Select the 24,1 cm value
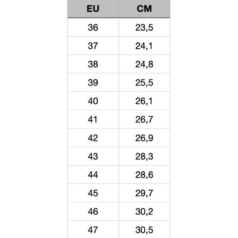 click(x=144, y=46)
